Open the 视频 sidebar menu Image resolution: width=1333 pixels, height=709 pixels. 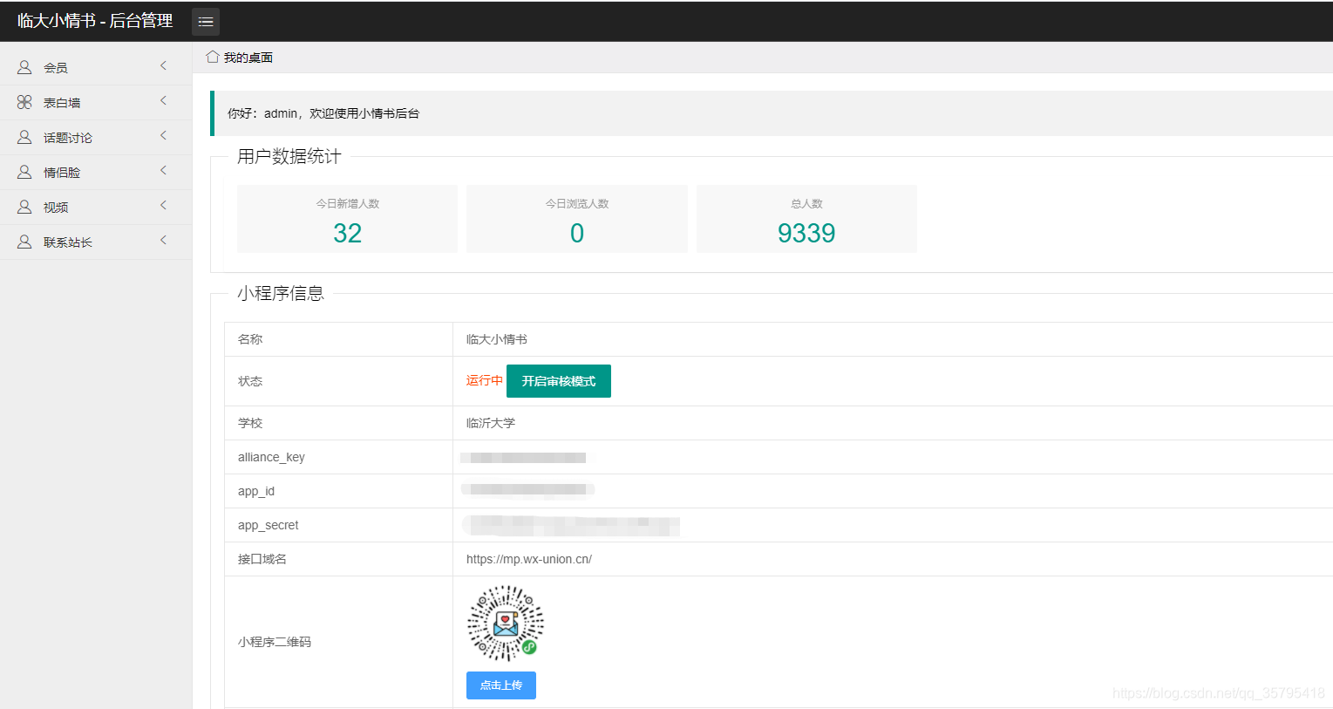pos(96,207)
